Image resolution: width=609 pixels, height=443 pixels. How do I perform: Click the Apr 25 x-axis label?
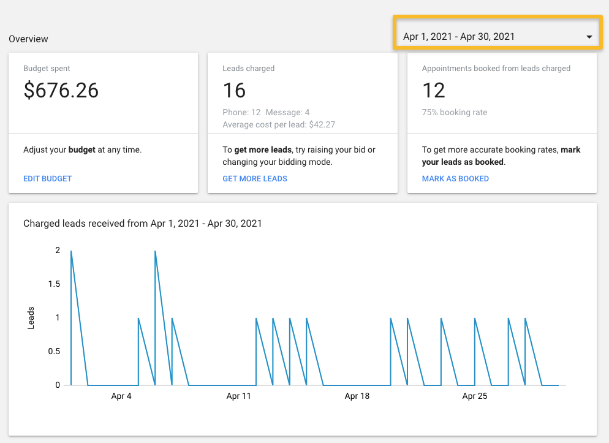click(x=474, y=396)
